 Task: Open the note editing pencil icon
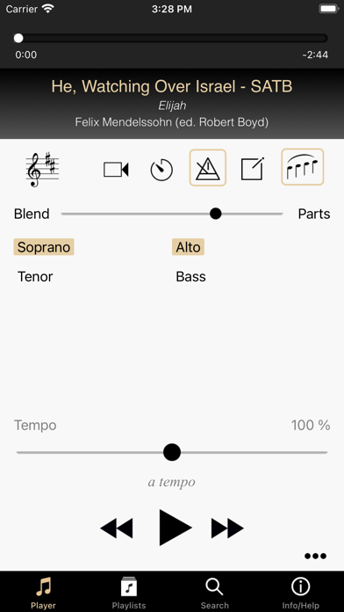(253, 169)
